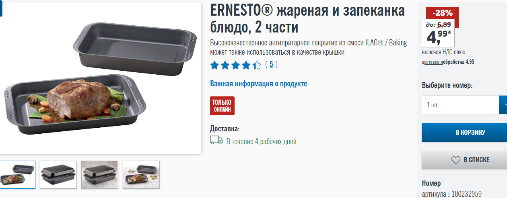View the third thumbnail on grey background

point(100,175)
